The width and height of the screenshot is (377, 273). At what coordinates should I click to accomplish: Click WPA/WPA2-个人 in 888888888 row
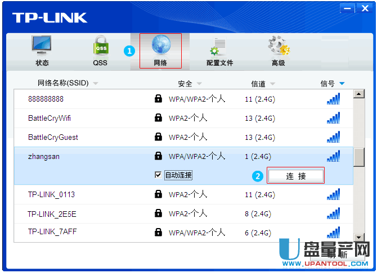pyautogui.click(x=197, y=99)
